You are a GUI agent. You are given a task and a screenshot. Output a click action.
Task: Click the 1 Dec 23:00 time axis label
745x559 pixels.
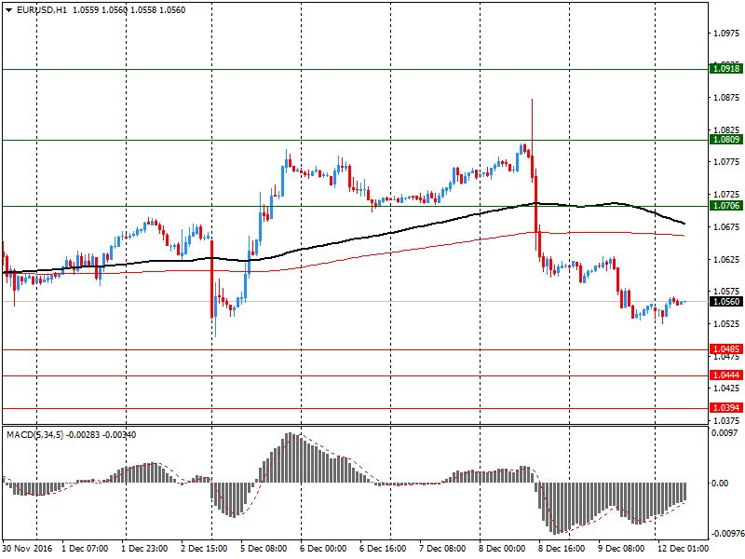[x=144, y=549]
